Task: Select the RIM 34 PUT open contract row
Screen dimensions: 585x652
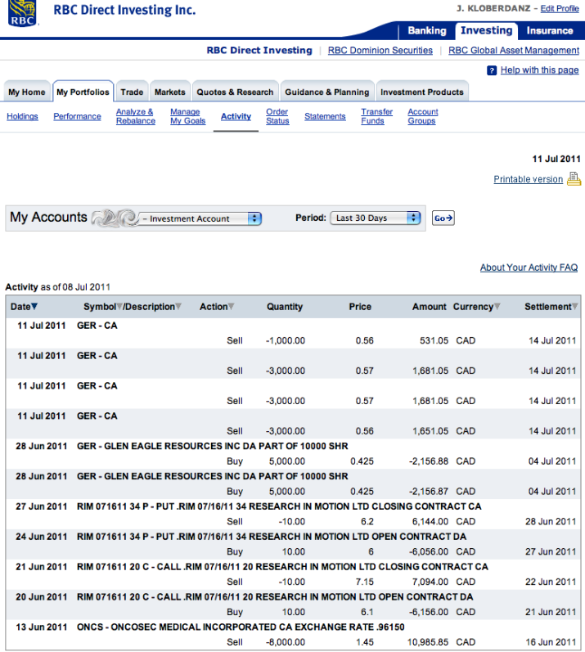Action: tap(293, 544)
